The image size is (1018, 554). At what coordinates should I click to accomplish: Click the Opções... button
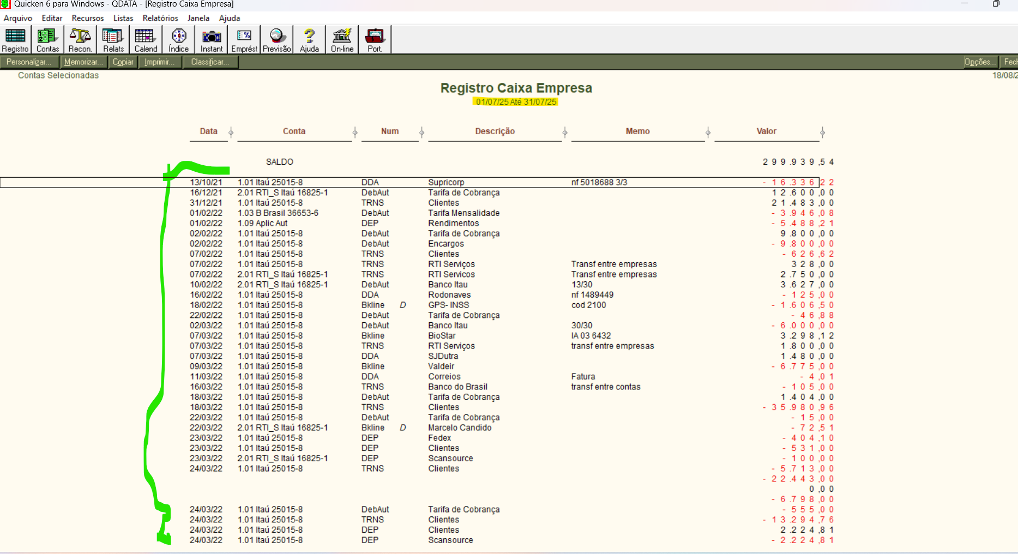[x=980, y=62]
